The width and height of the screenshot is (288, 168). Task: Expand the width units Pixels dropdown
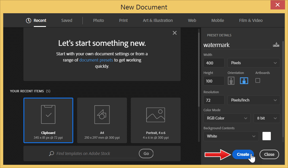254,63
